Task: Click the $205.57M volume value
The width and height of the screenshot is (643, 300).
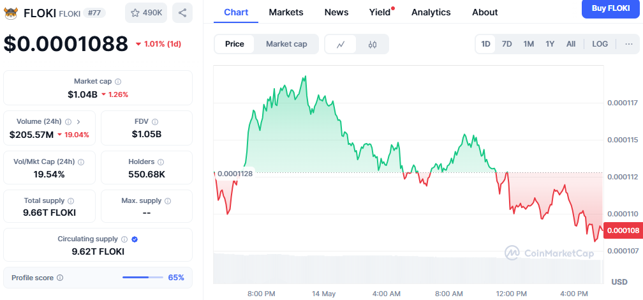Action: [32, 135]
